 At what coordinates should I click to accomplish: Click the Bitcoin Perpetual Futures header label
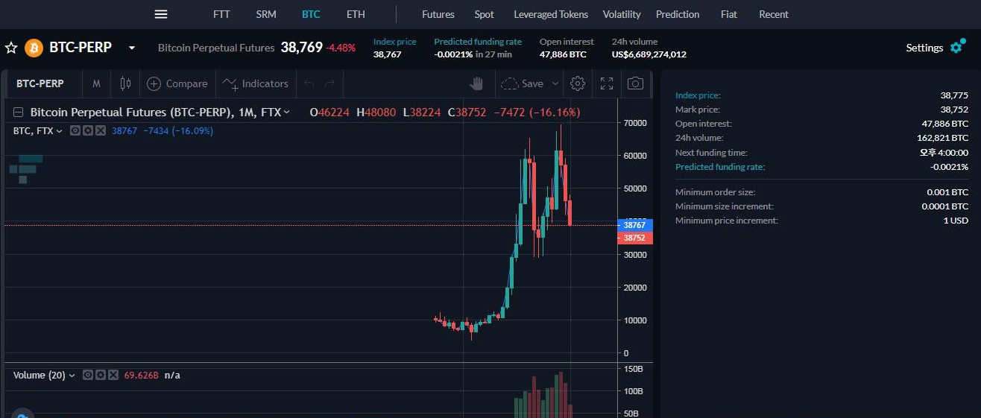tap(216, 48)
